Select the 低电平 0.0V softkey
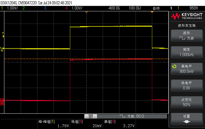Image resolution: width=205 pixels, height=129 pixels. [x=187, y=86]
